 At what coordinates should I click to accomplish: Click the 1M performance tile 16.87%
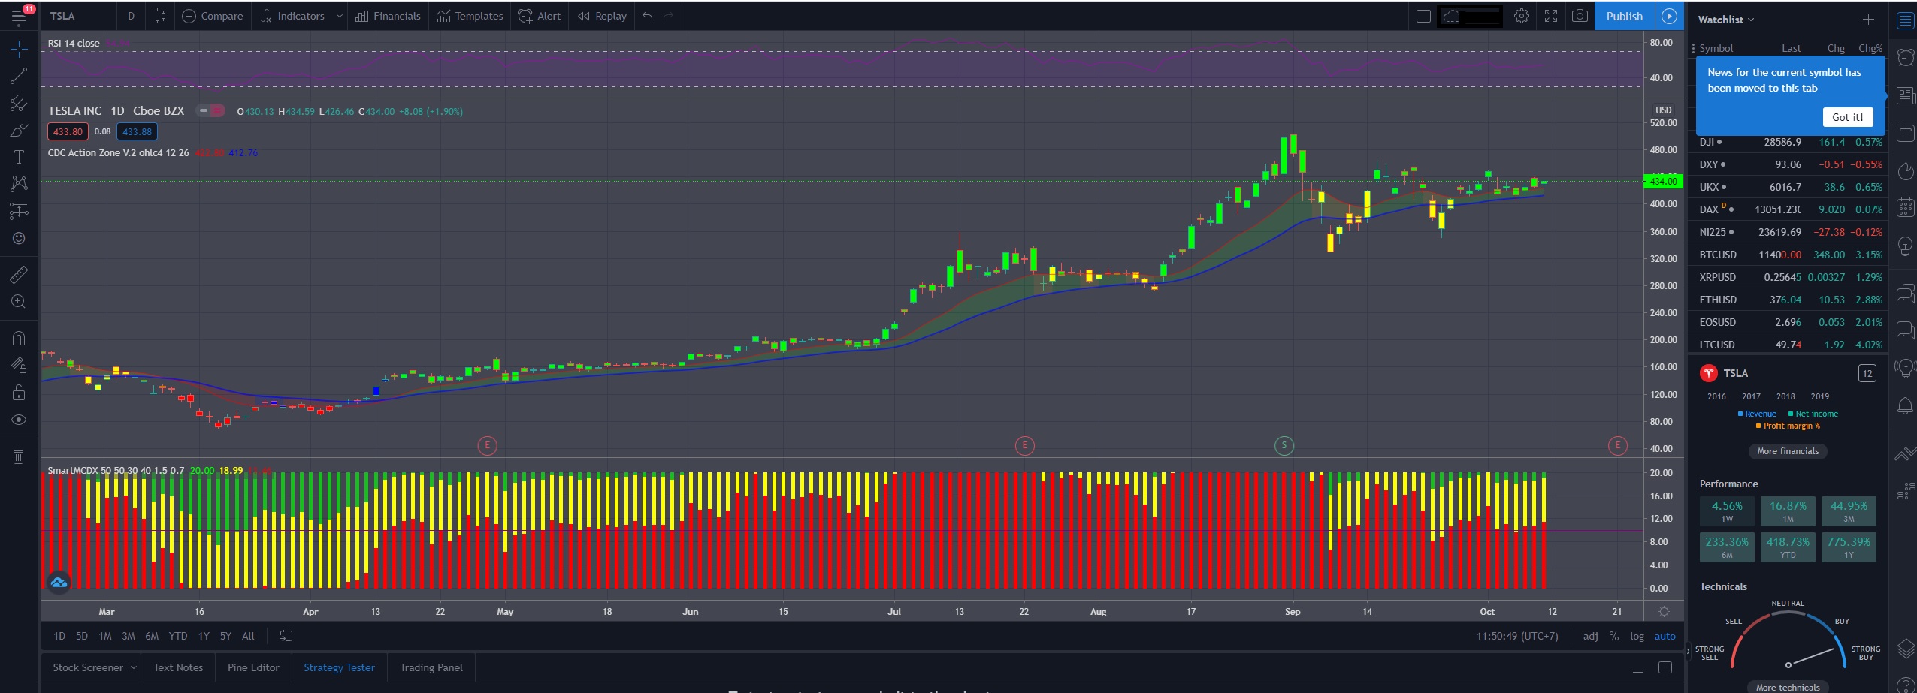[x=1788, y=511]
